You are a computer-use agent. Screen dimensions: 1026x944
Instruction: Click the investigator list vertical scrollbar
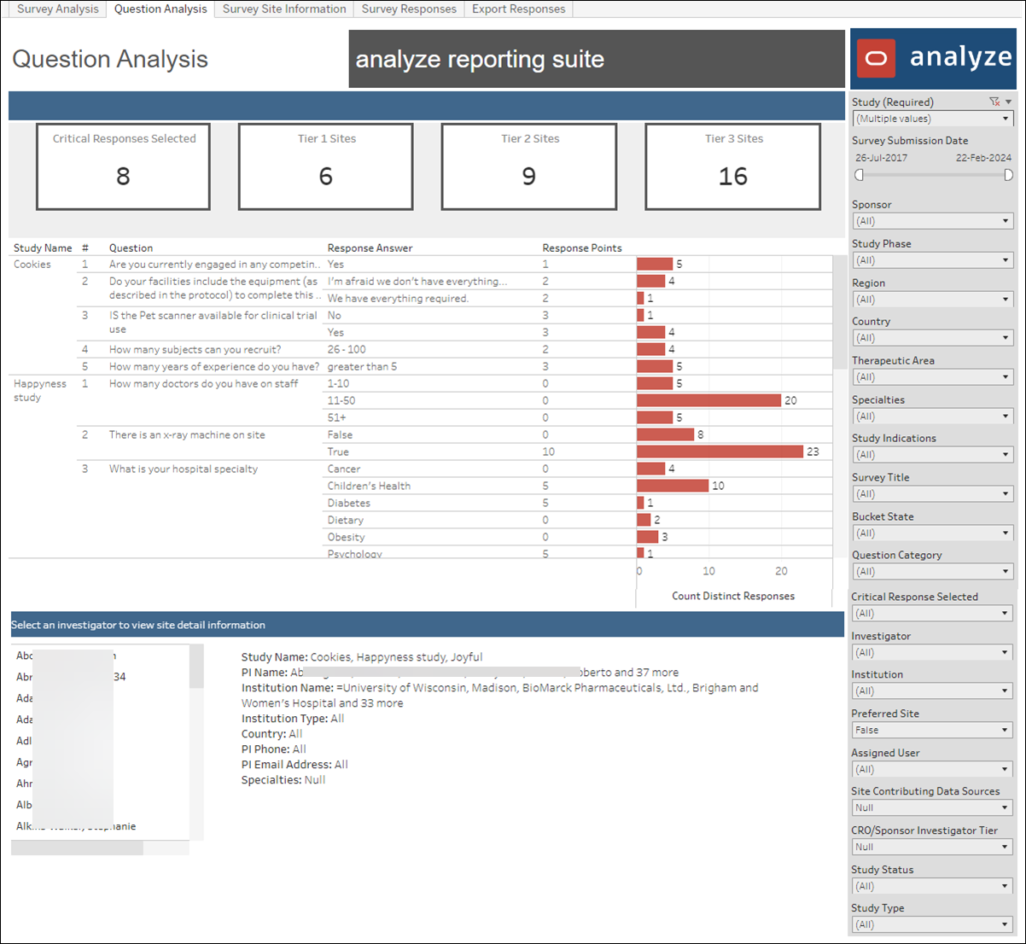[x=196, y=667]
